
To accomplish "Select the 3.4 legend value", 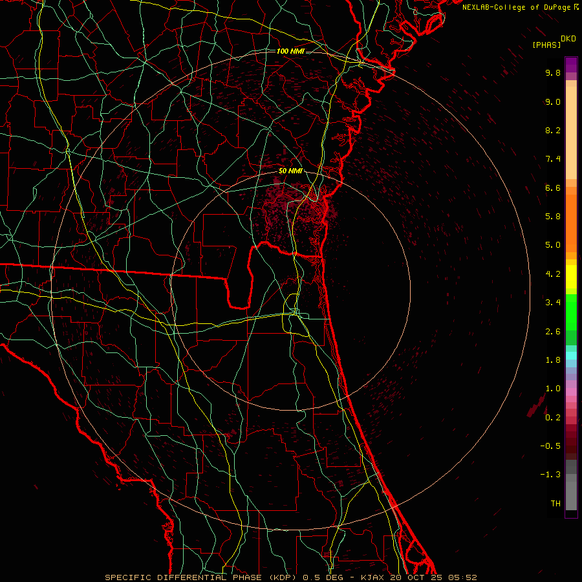I will click(x=553, y=303).
